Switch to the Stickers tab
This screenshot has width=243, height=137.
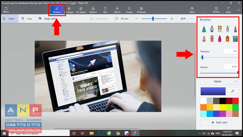click(93, 10)
